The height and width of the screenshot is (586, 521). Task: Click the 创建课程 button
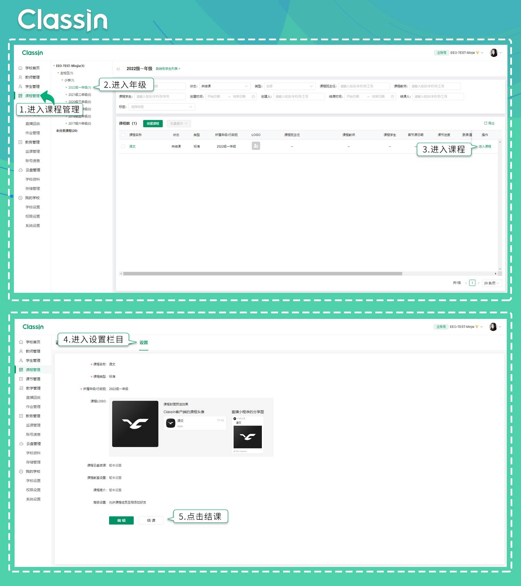pyautogui.click(x=153, y=124)
